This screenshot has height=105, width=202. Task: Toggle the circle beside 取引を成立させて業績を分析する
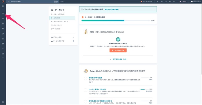tap(85, 102)
